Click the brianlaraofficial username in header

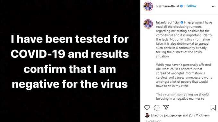tap(167, 6)
